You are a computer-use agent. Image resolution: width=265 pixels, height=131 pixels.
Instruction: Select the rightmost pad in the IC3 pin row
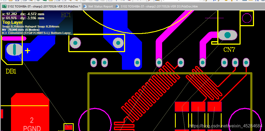[246, 63]
